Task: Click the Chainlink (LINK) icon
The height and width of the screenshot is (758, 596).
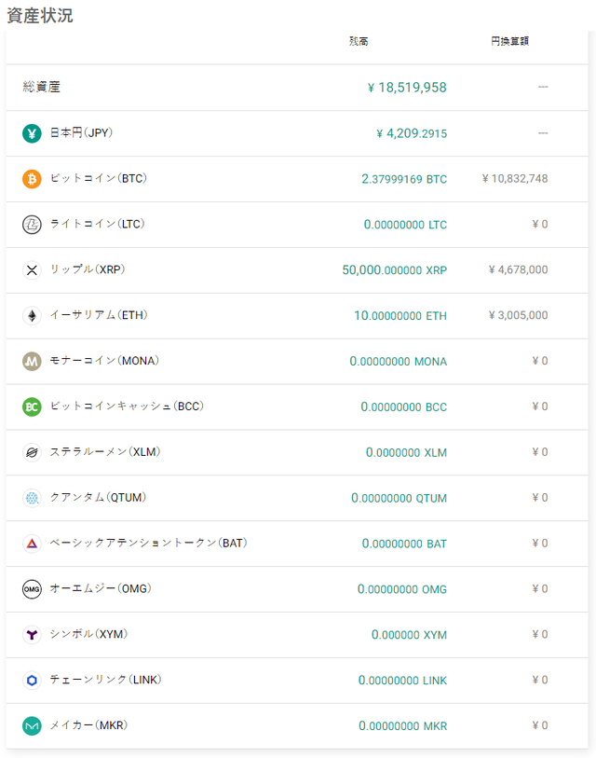Action: point(32,681)
